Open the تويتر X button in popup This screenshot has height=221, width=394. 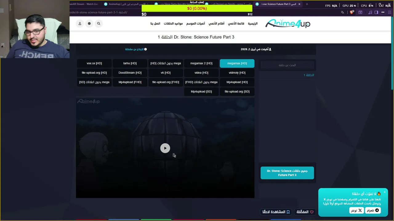point(356,211)
